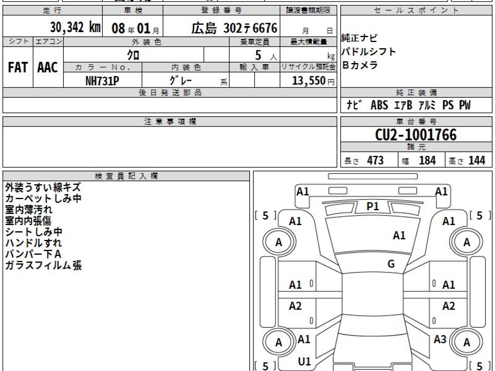
Task: Click the シフト label
Action: coord(18,42)
